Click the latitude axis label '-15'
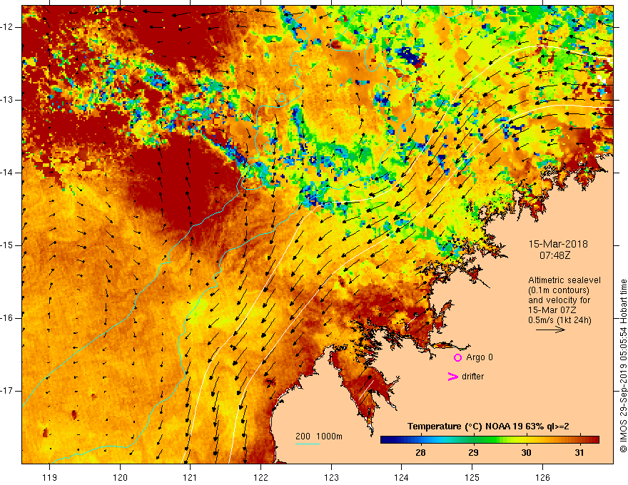The image size is (628, 485). pos(8,245)
